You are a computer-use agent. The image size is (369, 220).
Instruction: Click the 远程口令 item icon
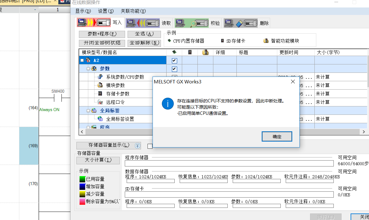(100, 102)
